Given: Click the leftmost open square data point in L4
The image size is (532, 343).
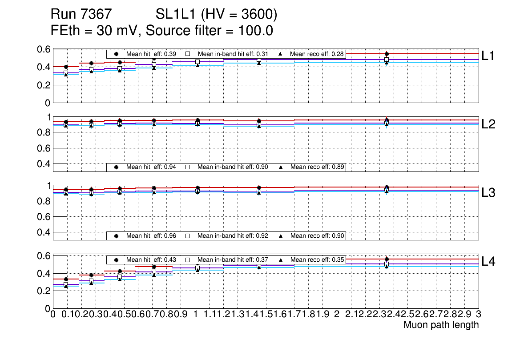Looking at the screenshot, I should click(x=66, y=284).
